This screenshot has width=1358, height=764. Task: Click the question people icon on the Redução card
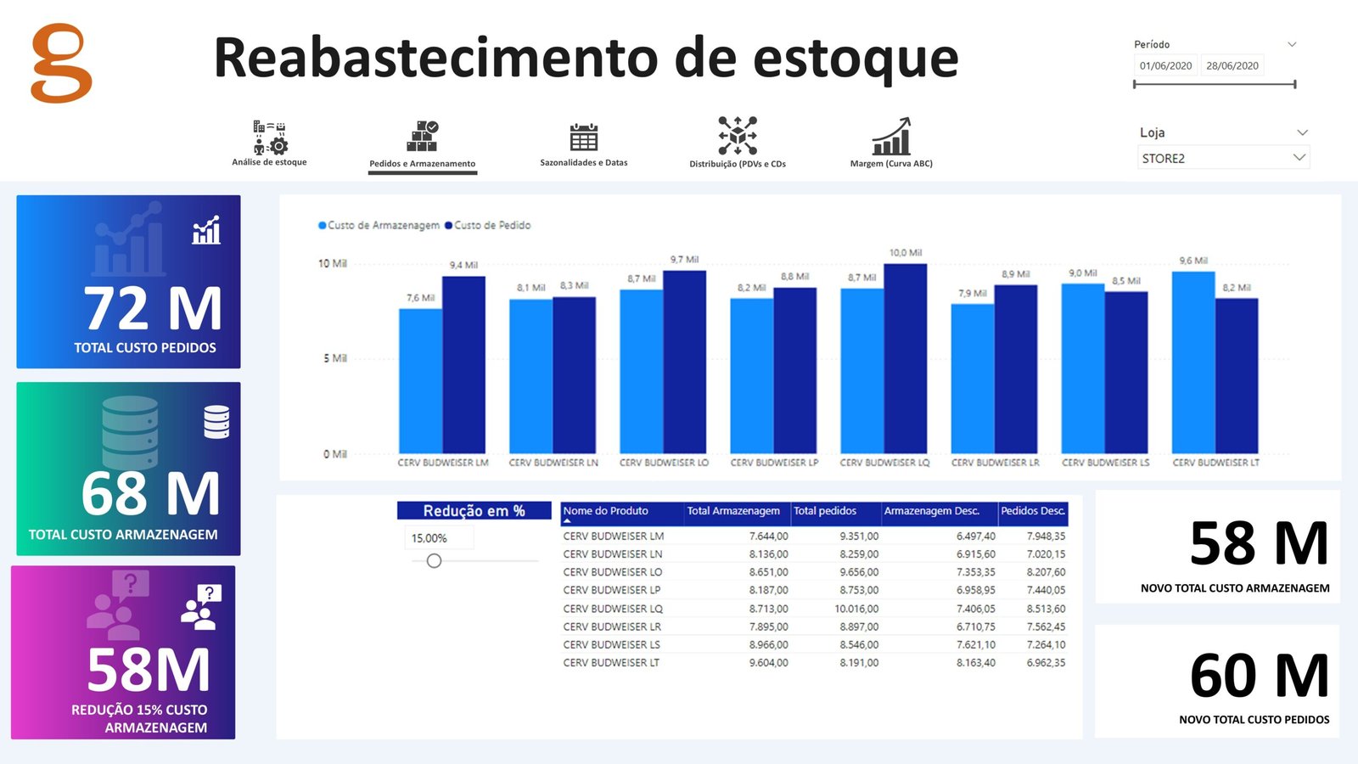tap(202, 606)
